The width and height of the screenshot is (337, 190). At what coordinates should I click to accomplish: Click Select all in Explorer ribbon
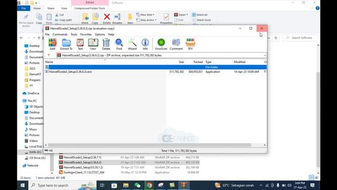tap(200, 15)
